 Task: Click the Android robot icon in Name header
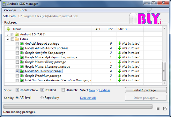pos(8,29)
